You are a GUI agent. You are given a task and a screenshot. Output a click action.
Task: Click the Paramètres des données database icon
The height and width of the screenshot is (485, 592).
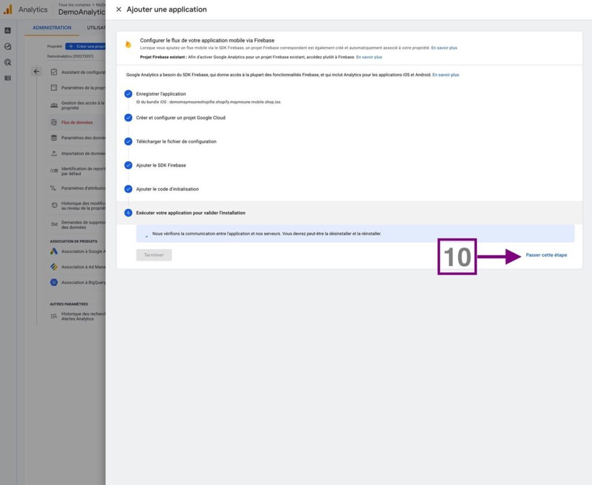(54, 138)
